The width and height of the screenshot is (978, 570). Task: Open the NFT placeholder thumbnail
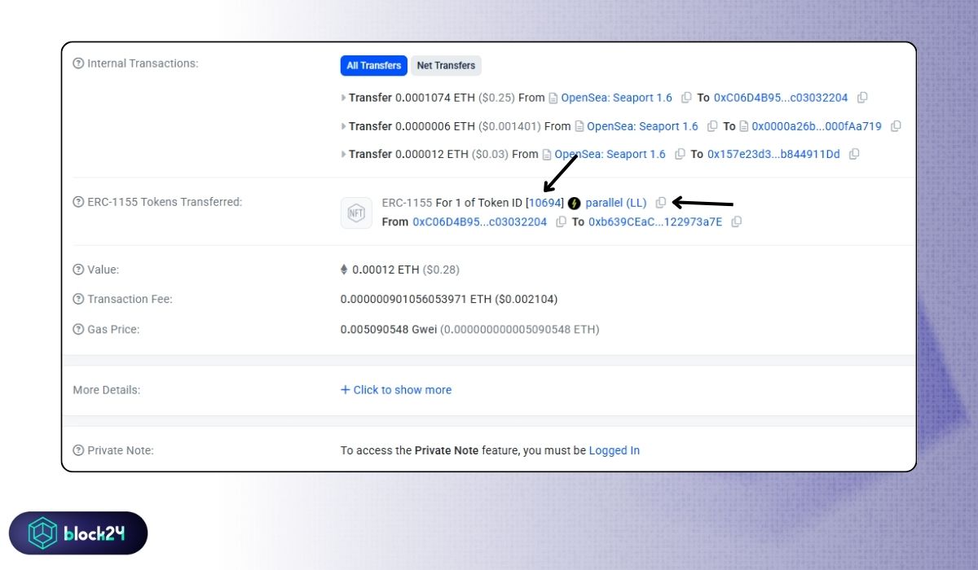[356, 213]
